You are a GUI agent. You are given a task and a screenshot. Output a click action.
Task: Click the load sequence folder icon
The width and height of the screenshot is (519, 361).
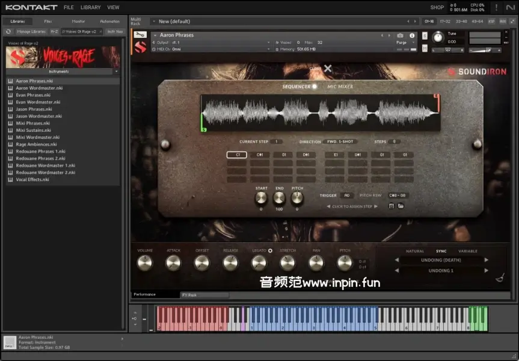point(401,206)
